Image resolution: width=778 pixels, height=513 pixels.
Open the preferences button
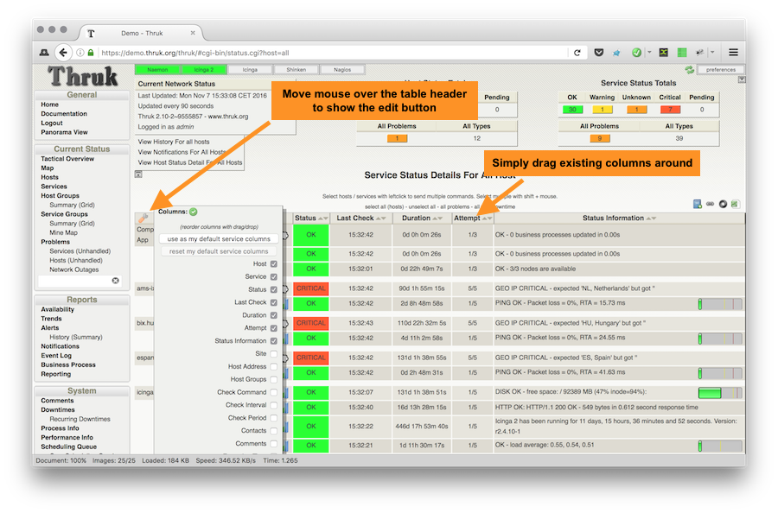point(720,70)
